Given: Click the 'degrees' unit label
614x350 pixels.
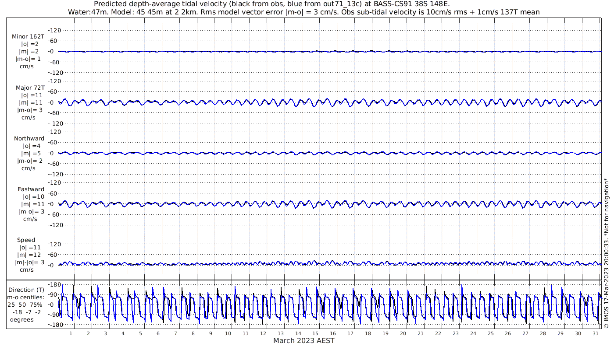Looking at the screenshot, I should coord(22,319).
